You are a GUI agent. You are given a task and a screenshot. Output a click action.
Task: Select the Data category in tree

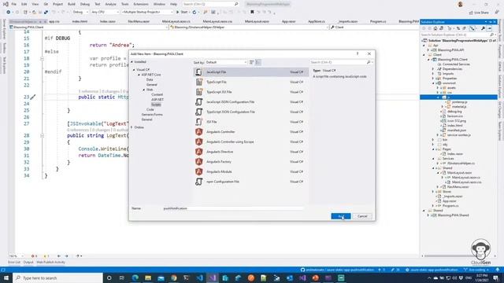150,79
